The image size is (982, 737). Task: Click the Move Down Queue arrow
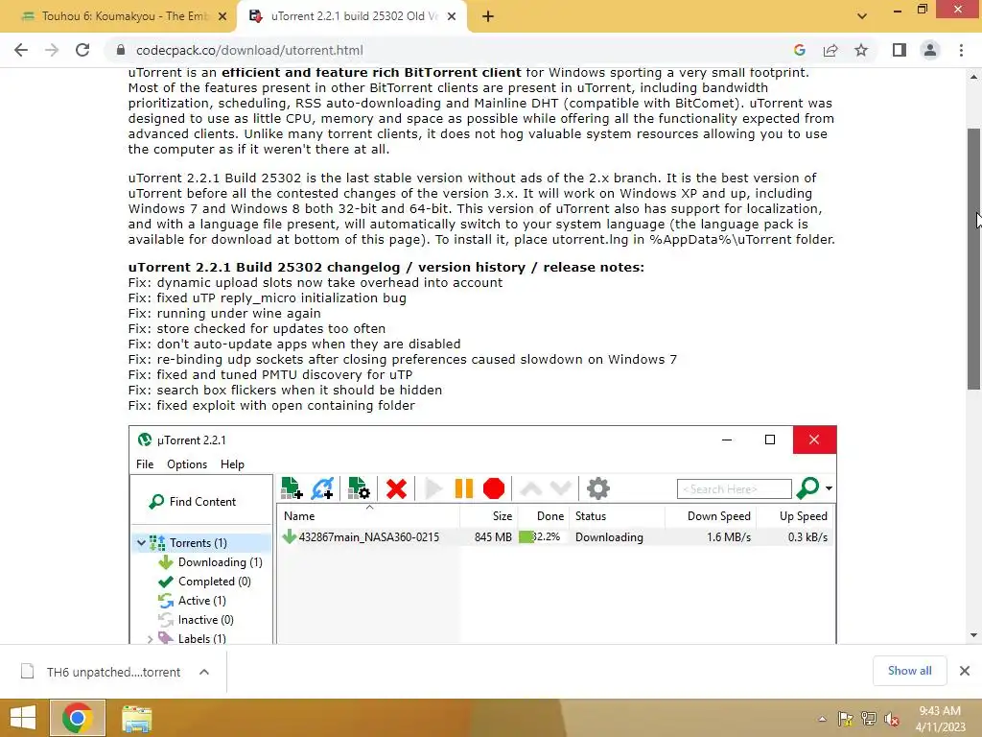[560, 488]
